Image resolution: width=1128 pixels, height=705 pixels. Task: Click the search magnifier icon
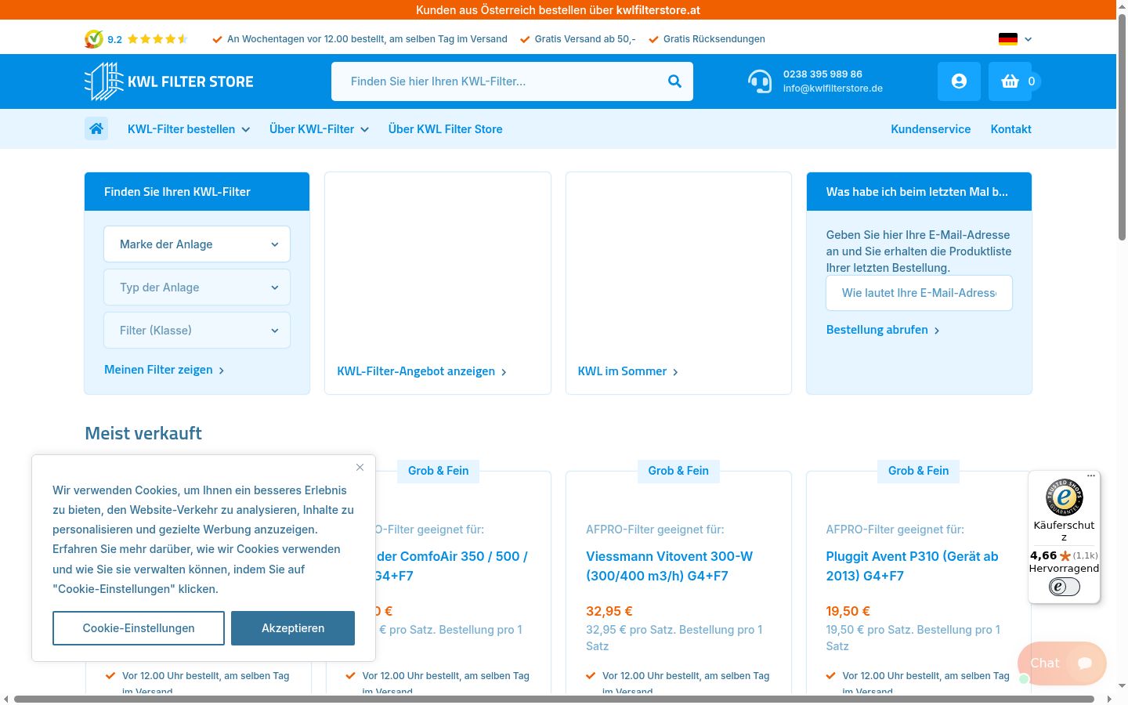(674, 81)
